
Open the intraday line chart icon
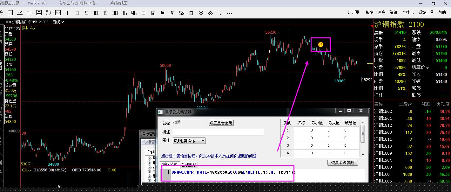(x=20, y=13)
